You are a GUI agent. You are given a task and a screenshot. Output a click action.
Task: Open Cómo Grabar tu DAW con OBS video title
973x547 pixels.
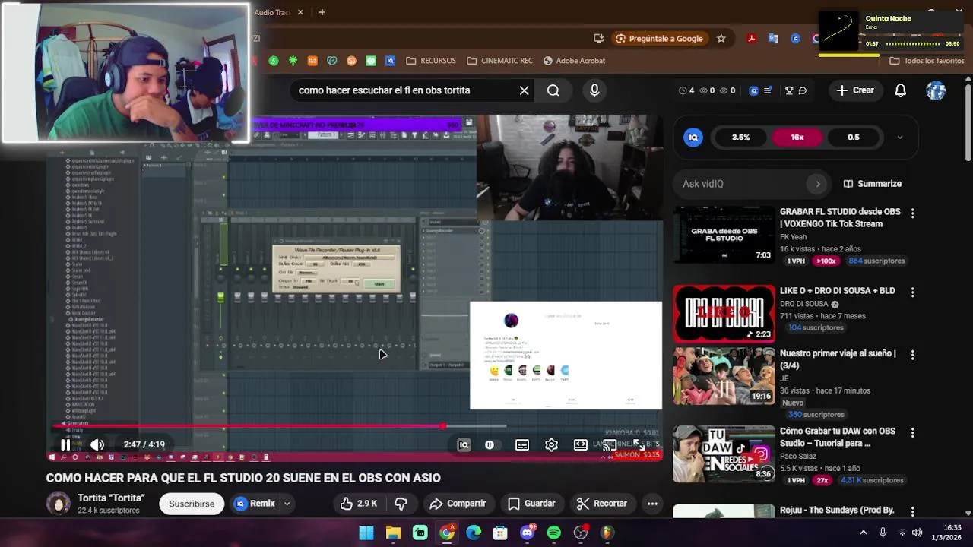click(838, 437)
